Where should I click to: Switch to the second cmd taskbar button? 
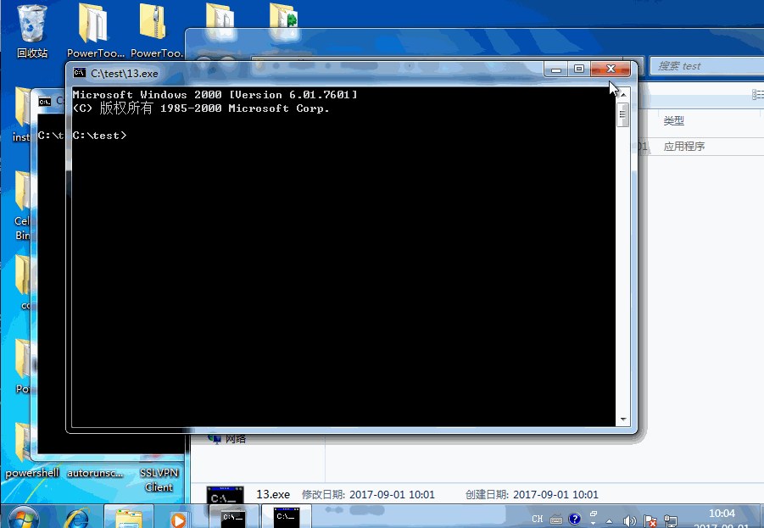[x=285, y=517]
